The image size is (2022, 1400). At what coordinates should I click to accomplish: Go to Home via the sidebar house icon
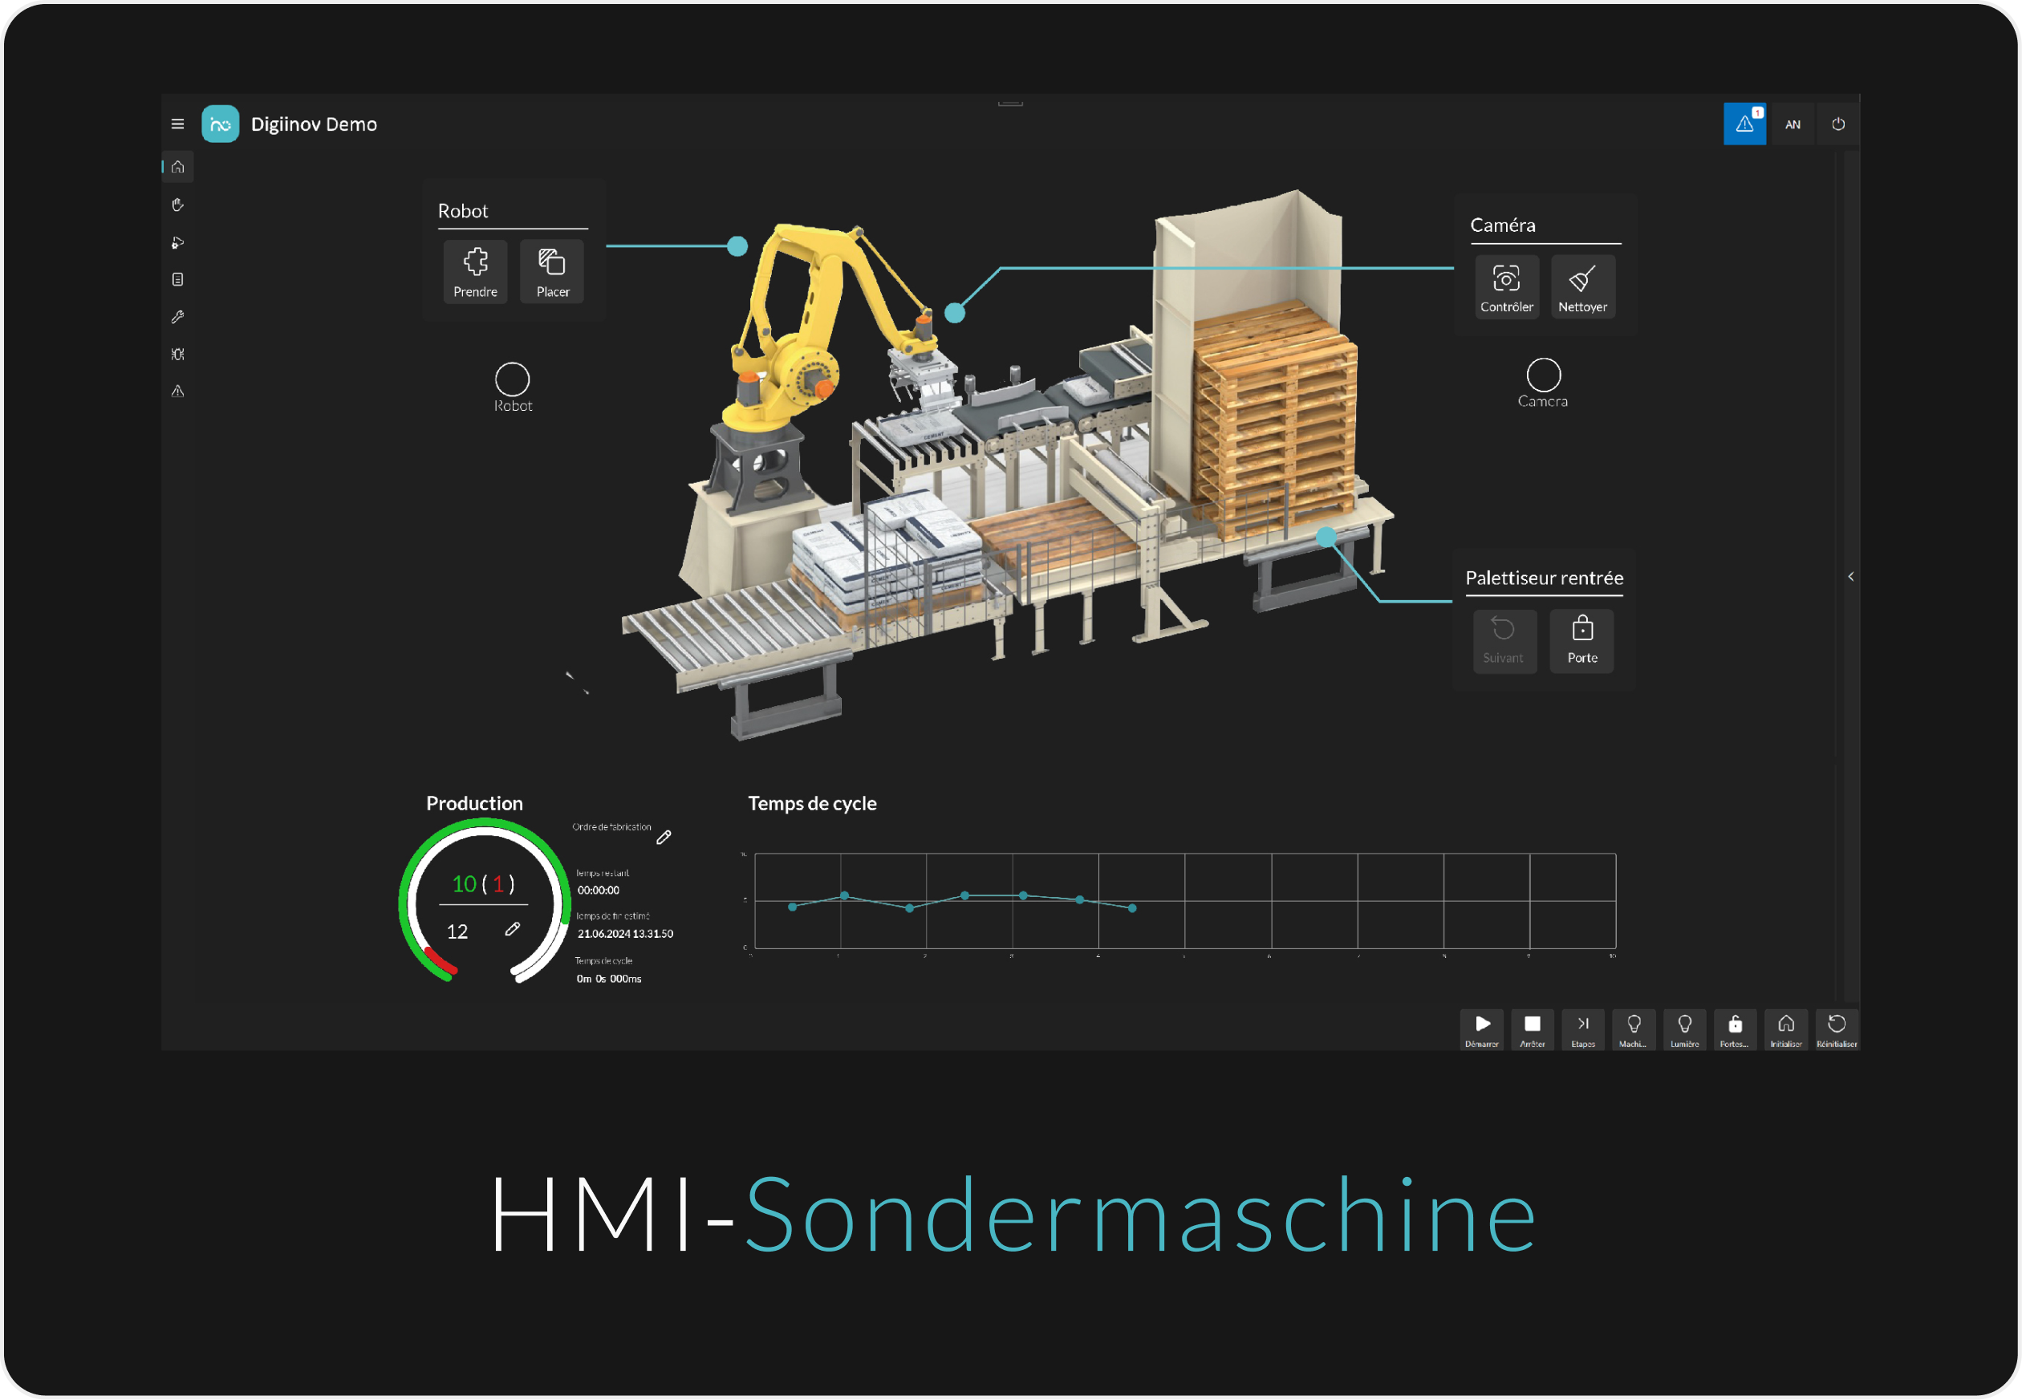point(177,167)
